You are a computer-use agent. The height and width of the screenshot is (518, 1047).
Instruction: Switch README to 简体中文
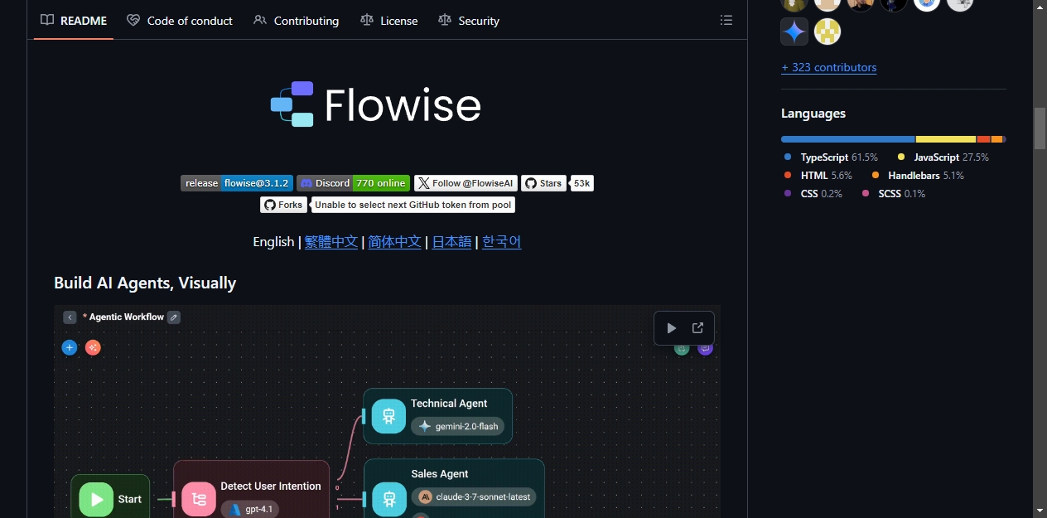[394, 241]
